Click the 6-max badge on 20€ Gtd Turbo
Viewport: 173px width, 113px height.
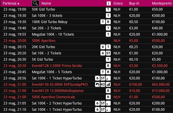(x=103, y=47)
